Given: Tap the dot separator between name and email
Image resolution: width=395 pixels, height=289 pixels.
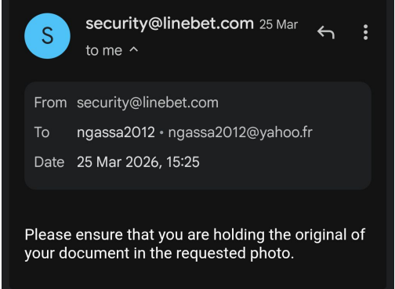Looking at the screenshot, I should [x=161, y=132].
